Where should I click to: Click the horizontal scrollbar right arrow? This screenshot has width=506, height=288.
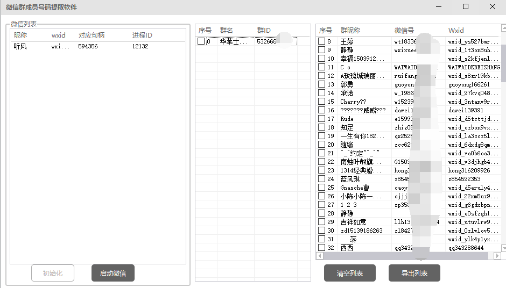pos(497,256)
